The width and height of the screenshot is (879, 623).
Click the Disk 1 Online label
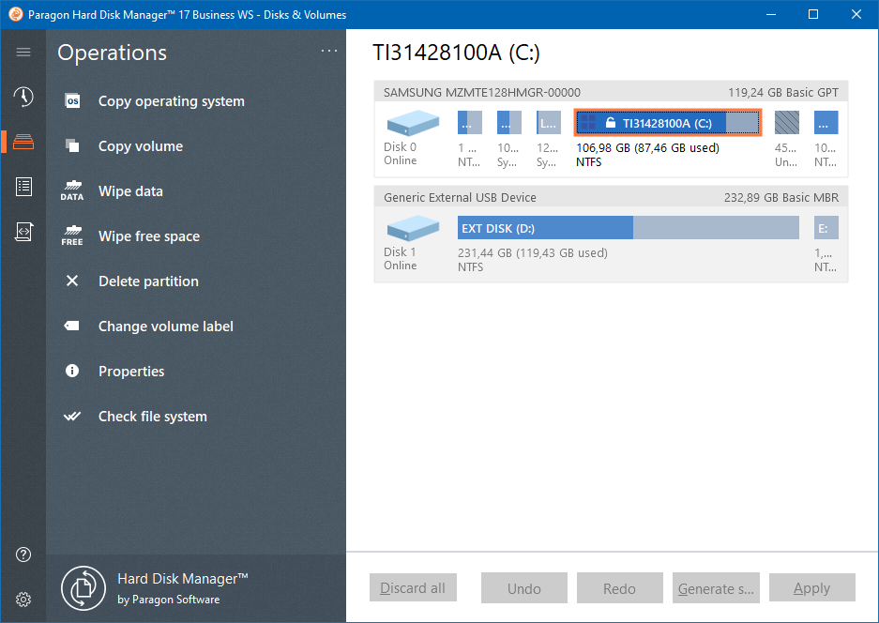pos(401,259)
